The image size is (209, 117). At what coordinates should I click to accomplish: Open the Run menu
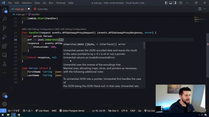[51, 3]
